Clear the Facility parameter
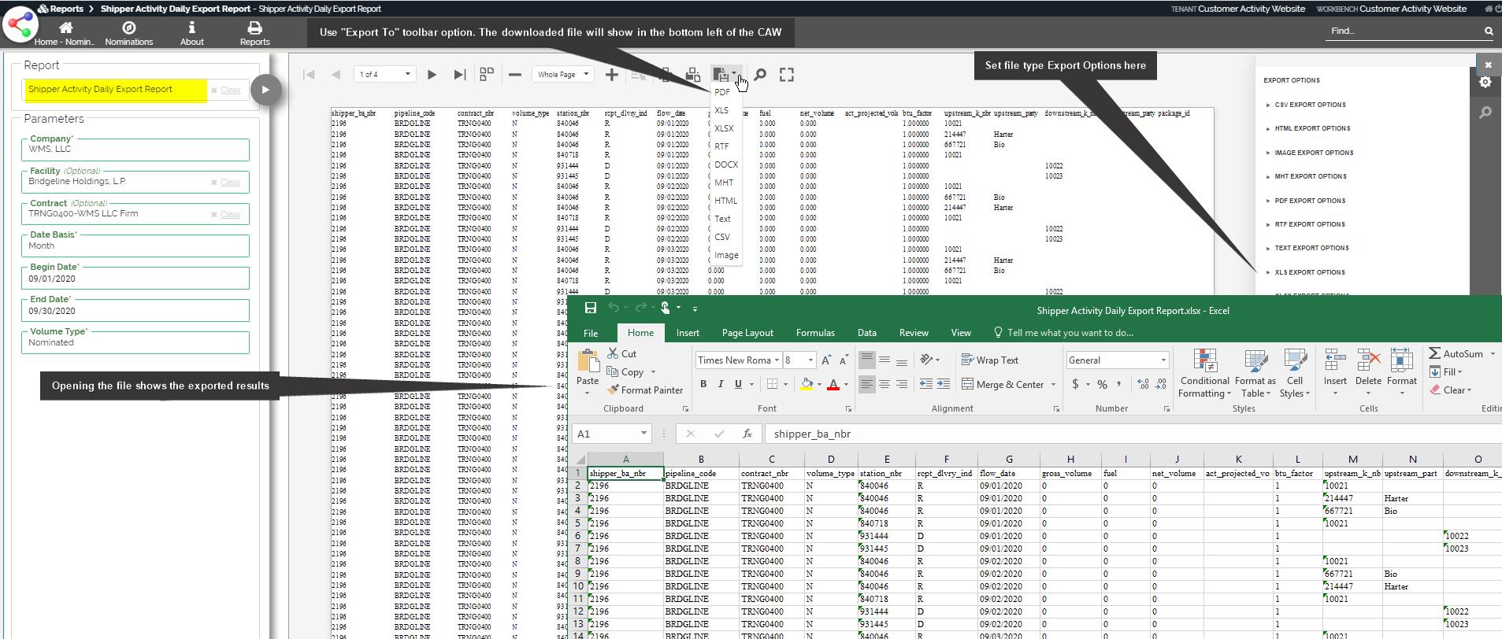Viewport: 1502px width, 639px height. click(x=230, y=182)
